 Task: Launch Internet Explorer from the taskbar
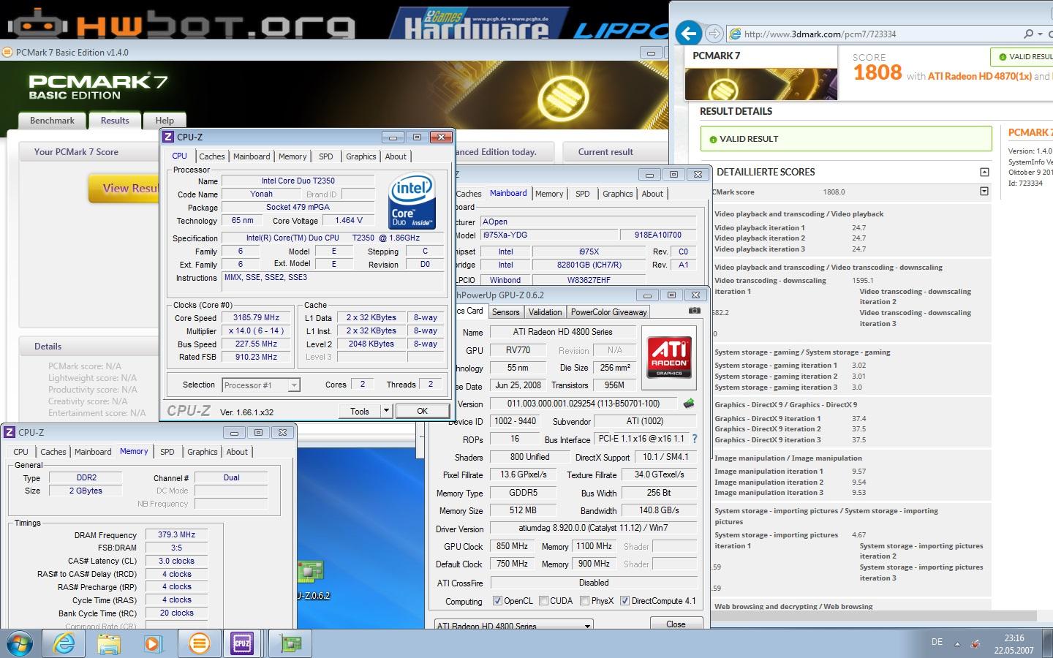(64, 644)
